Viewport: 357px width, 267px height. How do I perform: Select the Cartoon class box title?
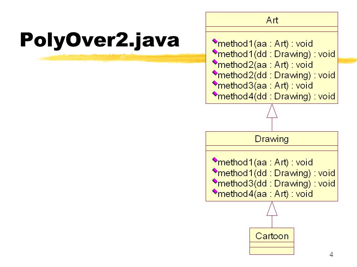pyautogui.click(x=272, y=236)
